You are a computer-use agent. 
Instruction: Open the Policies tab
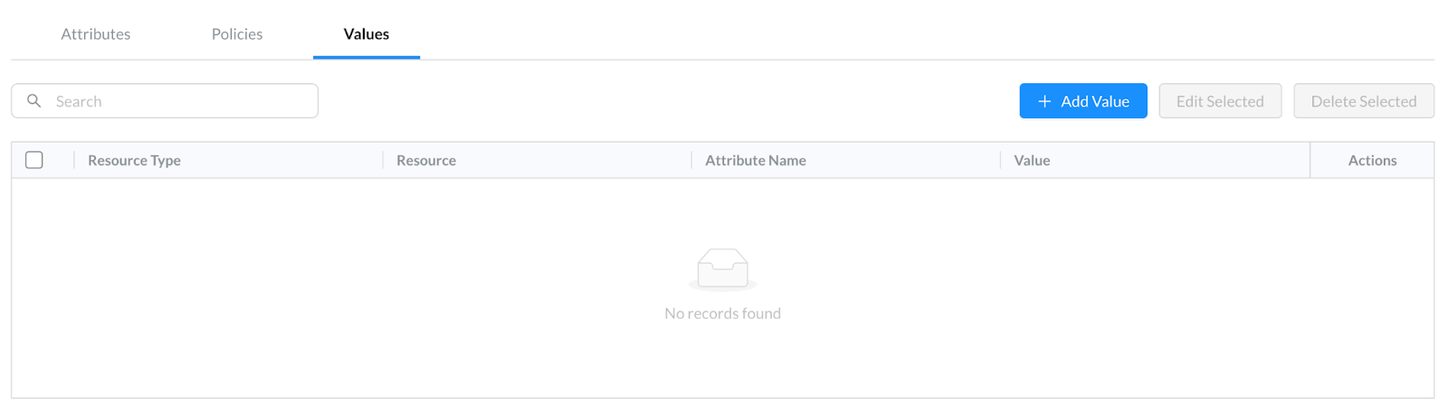click(237, 33)
